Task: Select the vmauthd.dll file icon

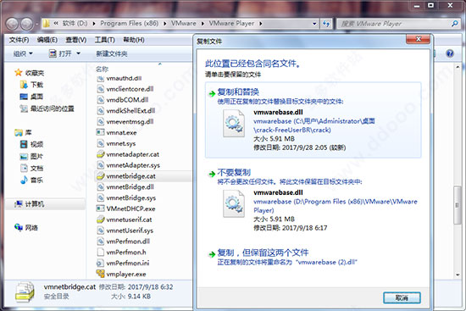Action: 101,78
